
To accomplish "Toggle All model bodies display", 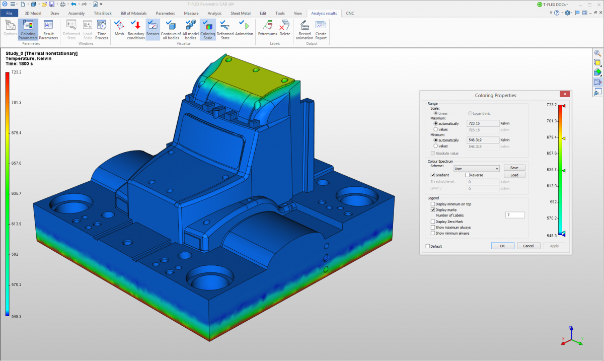I will [x=191, y=30].
